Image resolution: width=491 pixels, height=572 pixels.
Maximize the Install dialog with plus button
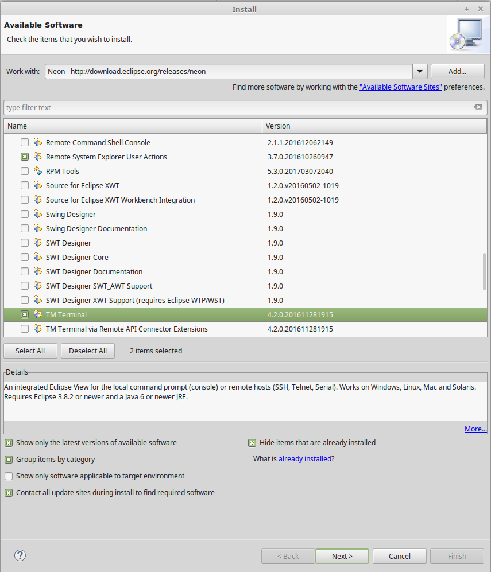click(x=467, y=9)
